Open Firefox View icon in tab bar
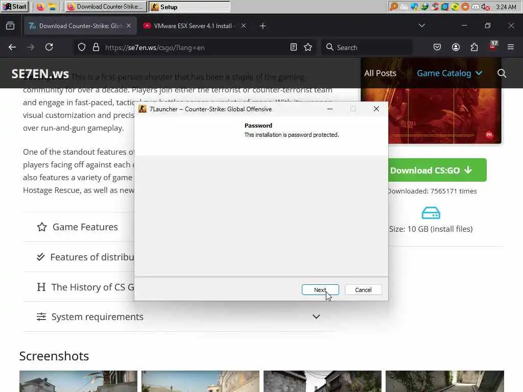This screenshot has width=523, height=392. (10, 26)
